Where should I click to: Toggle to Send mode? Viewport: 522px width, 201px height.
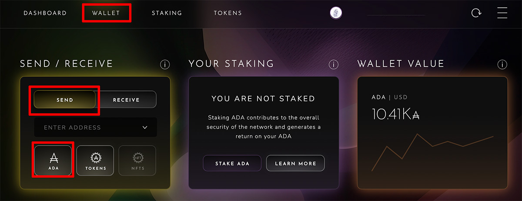(x=65, y=100)
